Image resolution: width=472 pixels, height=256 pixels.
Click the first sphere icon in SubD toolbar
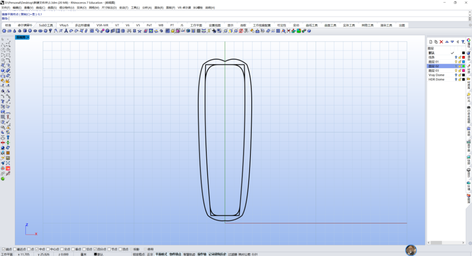(4, 31)
